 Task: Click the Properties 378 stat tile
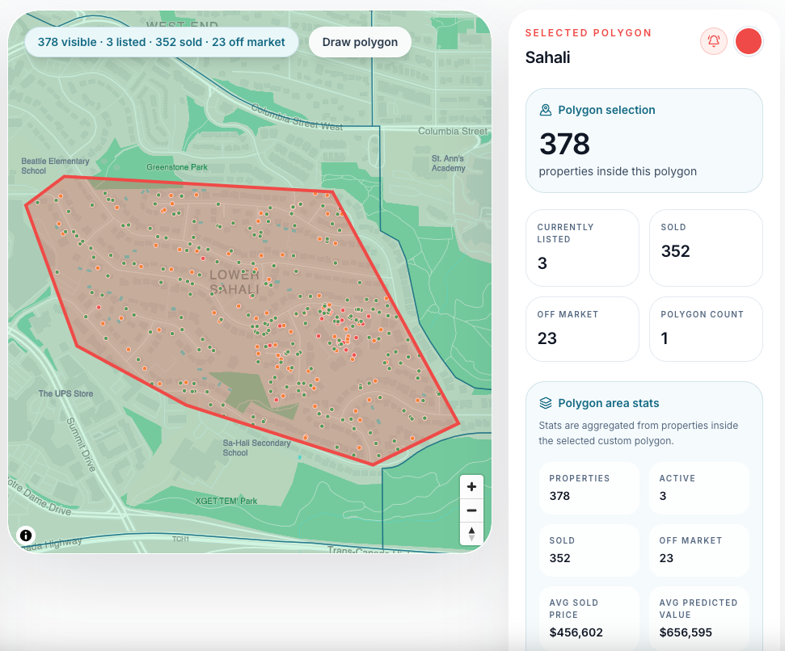(x=589, y=488)
